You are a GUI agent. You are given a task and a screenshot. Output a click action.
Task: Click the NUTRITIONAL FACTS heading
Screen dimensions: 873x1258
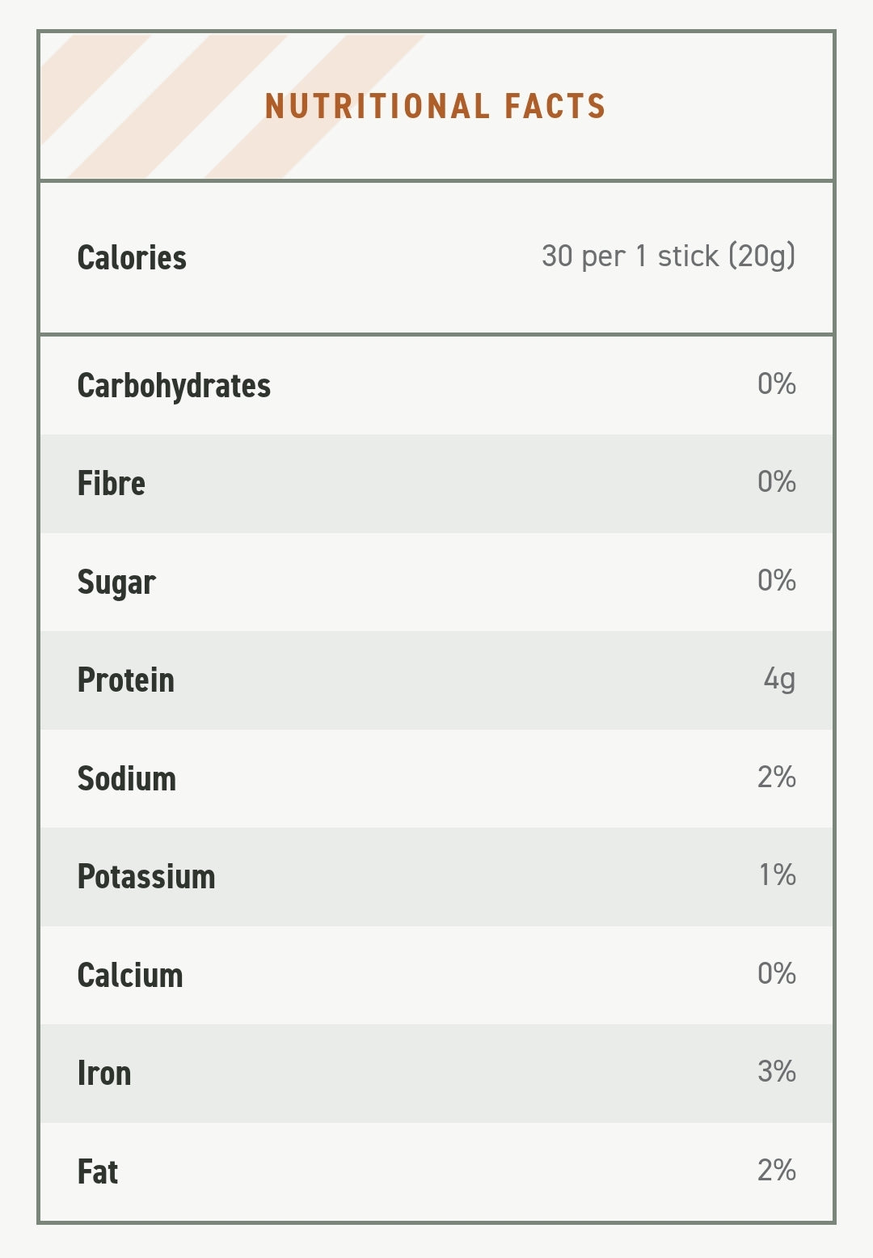[435, 106]
